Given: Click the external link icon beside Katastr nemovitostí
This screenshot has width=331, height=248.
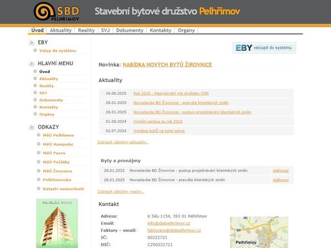Looking at the screenshot, I should [x=39, y=189].
